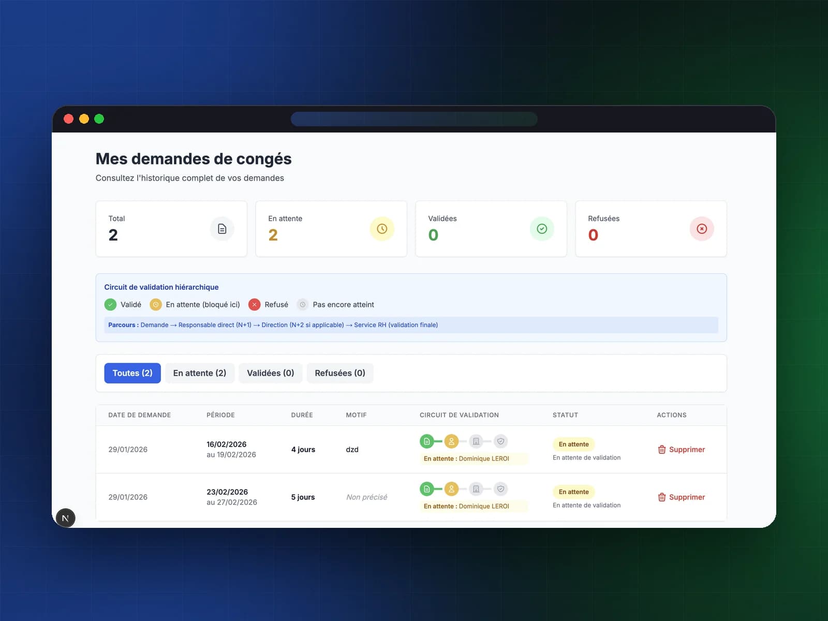Click grey building step icon in 23/02/2026 row

point(476,489)
